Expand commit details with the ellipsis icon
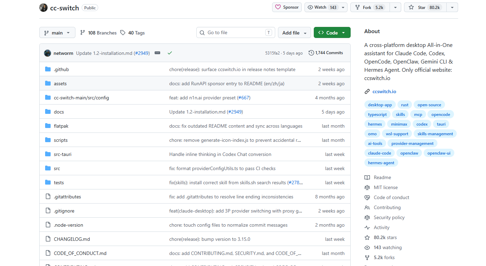486x266 pixels. [157, 53]
